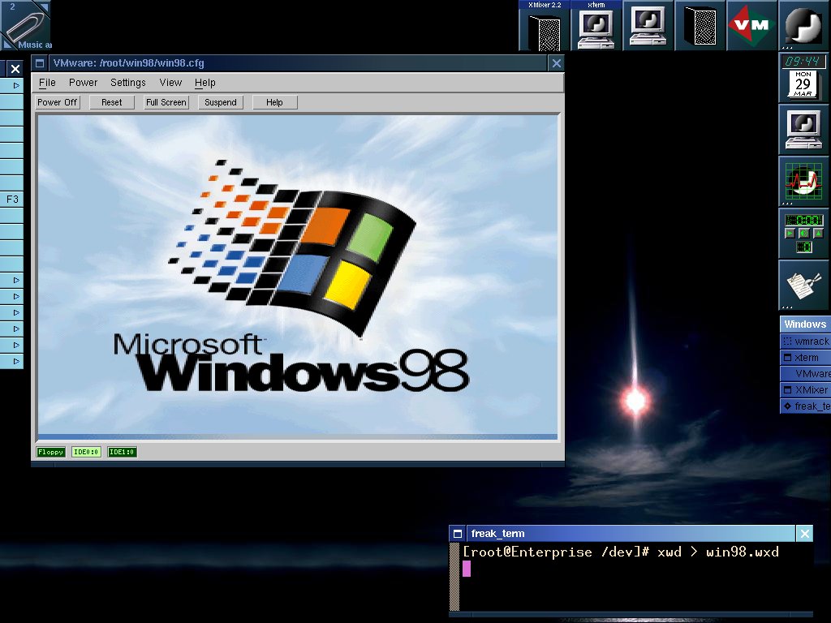This screenshot has width=831, height=623.
Task: Select VMware in the Windows list
Action: click(x=806, y=373)
